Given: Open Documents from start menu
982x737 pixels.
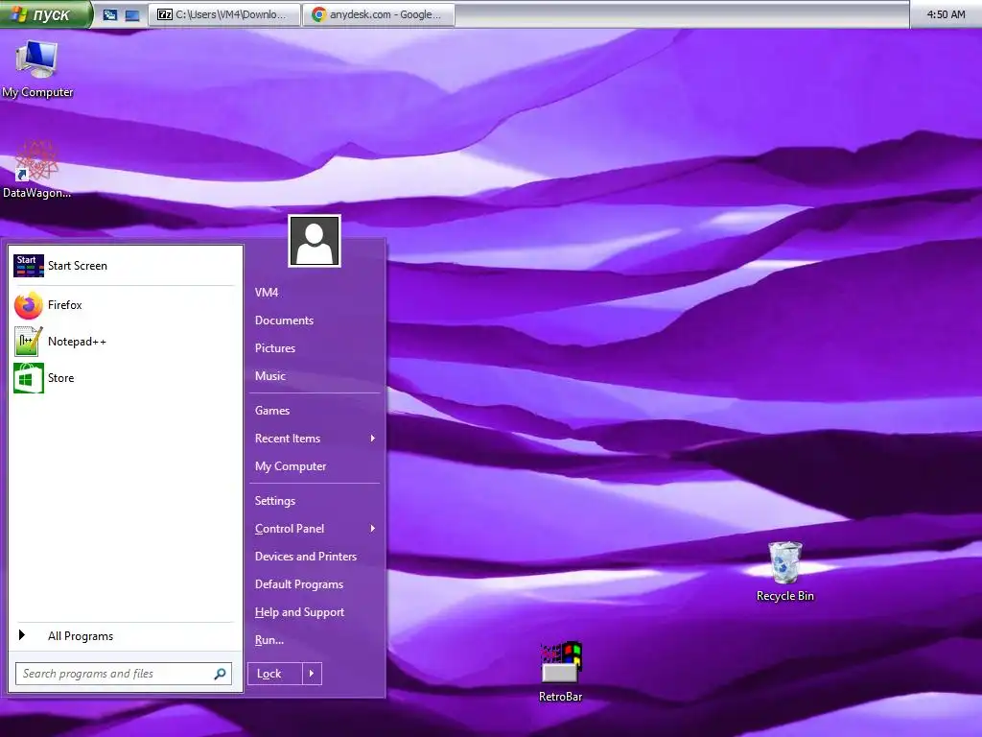Looking at the screenshot, I should (315, 321).
